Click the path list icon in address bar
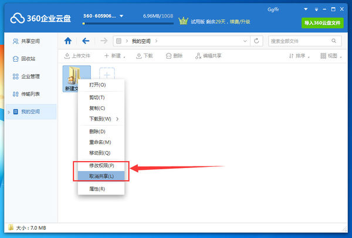Screen dimensions: 352x238 click(119, 41)
